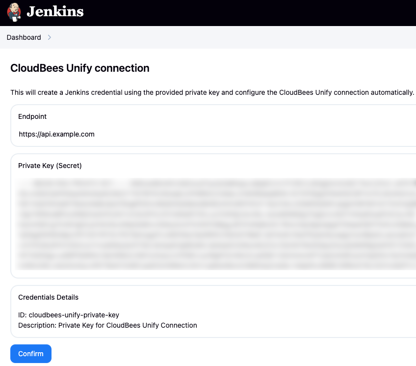Viewport: 416px width, 366px height.
Task: Click the butler mascot in the top bar
Action: tap(14, 12)
